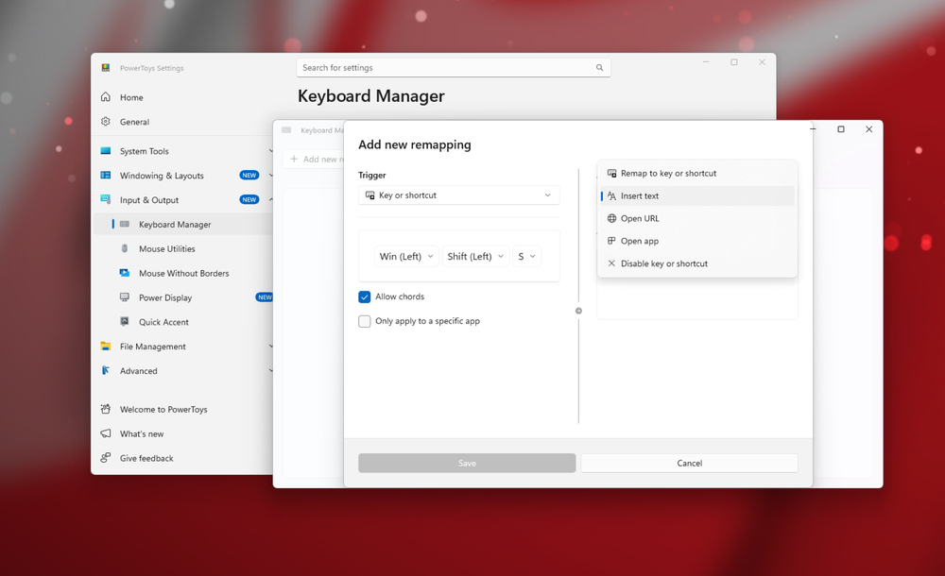Click the Input & Output icon

[x=106, y=199]
